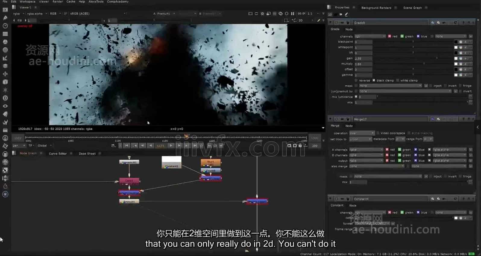Click the viewer pause button icon

293,14
